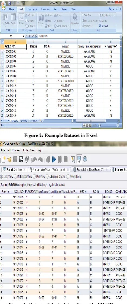This screenshot has width=127, height=304.
Task: Insert SmartArt in Excel
Action: point(31,26)
